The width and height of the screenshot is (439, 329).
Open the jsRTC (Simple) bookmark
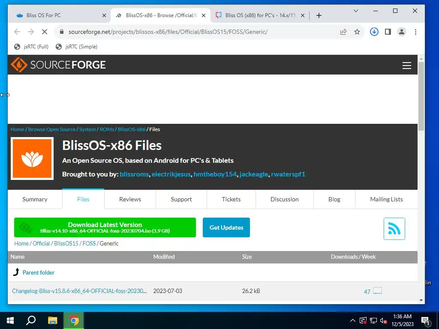point(76,47)
